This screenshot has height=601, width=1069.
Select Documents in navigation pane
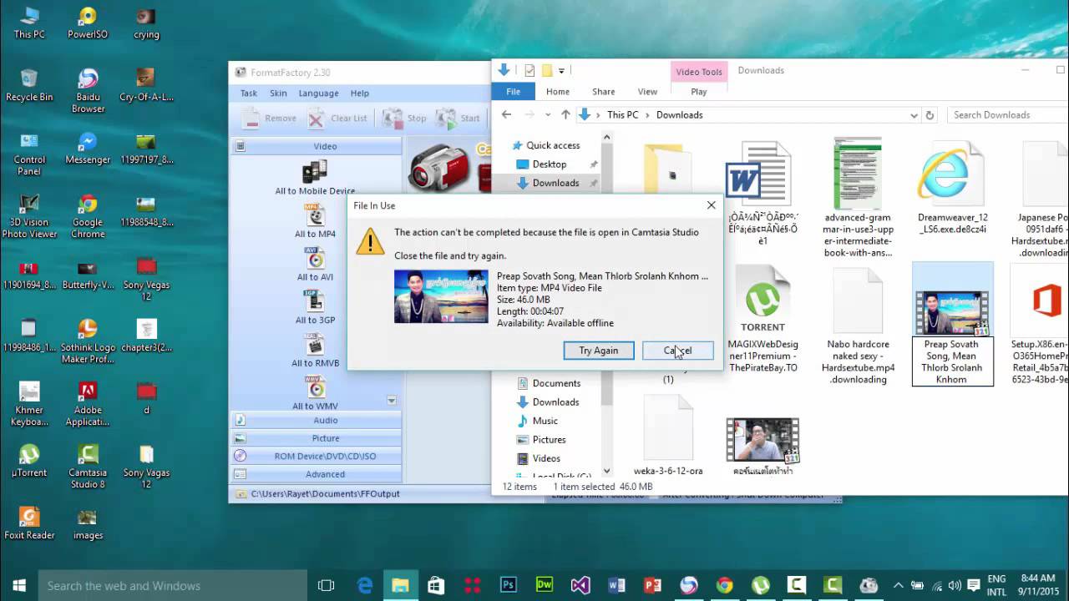click(556, 383)
